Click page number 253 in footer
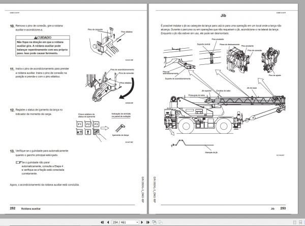The height and width of the screenshot is (226, 305). tap(283, 208)
